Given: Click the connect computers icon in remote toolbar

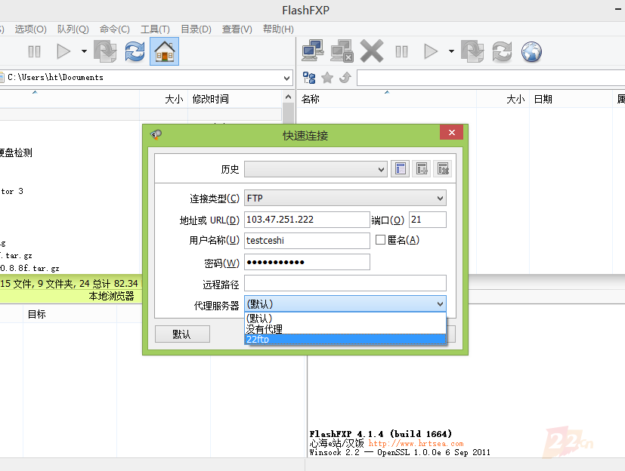Looking at the screenshot, I should pyautogui.click(x=313, y=51).
